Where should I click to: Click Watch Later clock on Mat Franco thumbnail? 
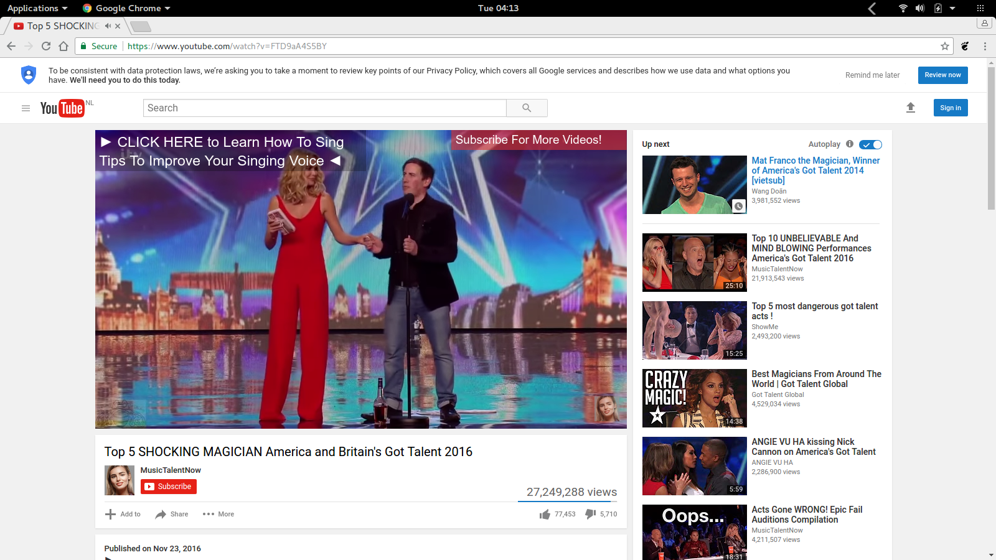coord(738,206)
